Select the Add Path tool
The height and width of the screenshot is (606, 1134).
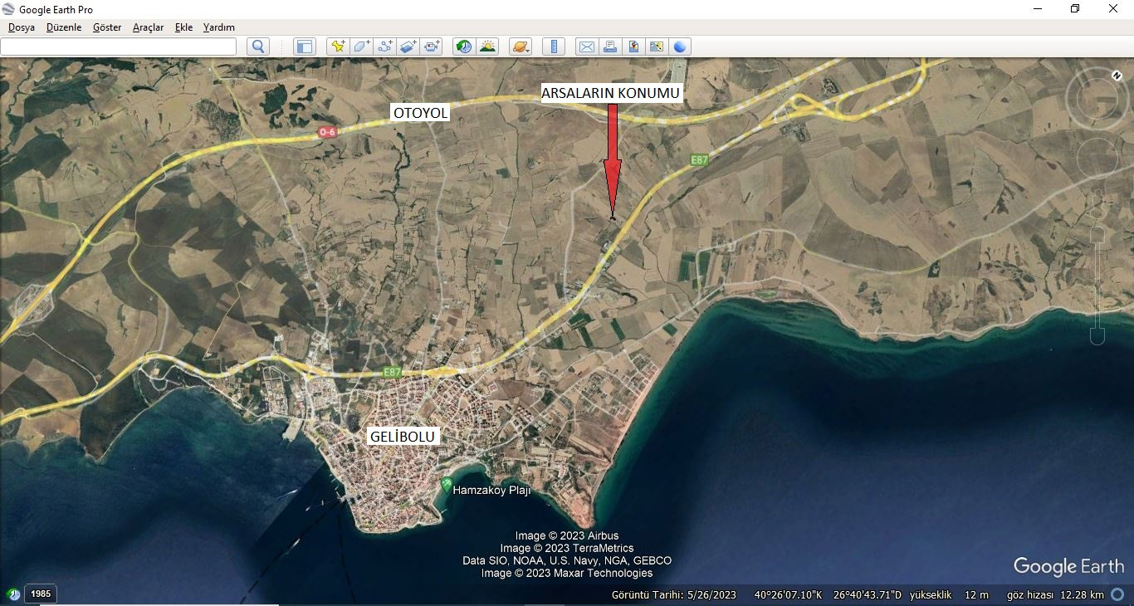(x=384, y=46)
